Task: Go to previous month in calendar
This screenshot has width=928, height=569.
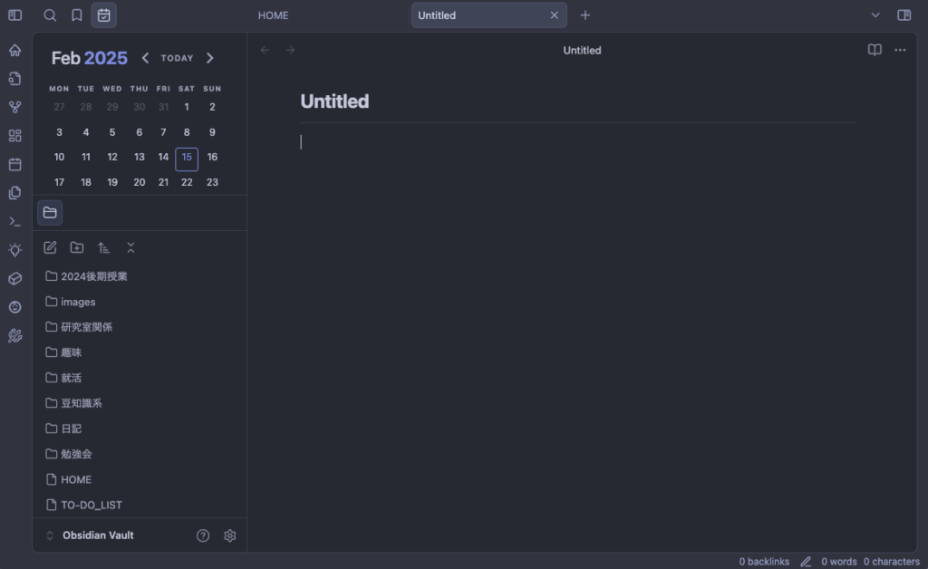Action: click(x=145, y=58)
